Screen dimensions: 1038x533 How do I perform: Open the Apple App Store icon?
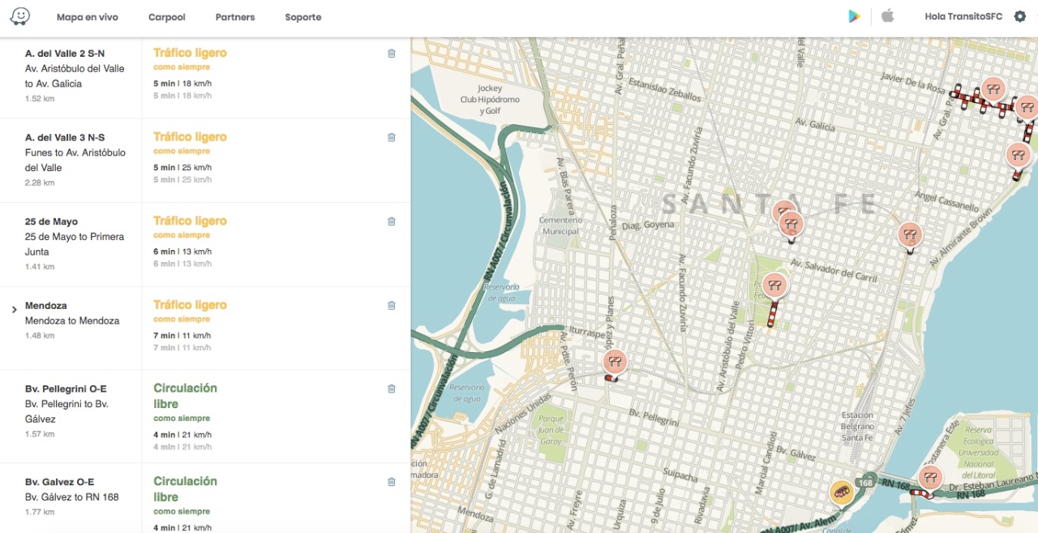(887, 16)
